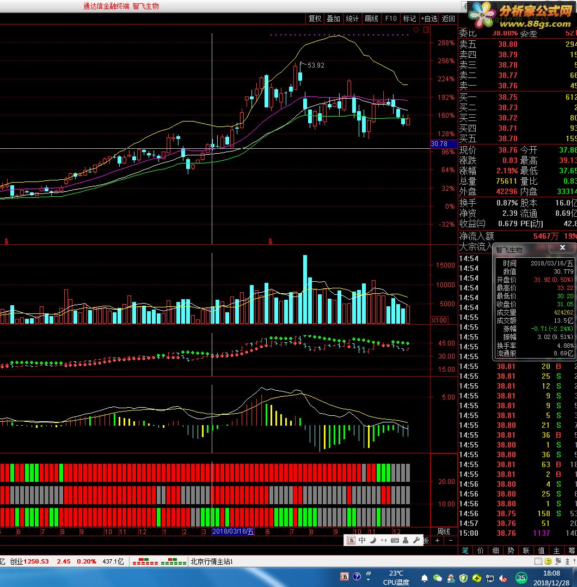This screenshot has width=577, height=587.
Task: Open the 周线 period selector
Action: coord(444,531)
